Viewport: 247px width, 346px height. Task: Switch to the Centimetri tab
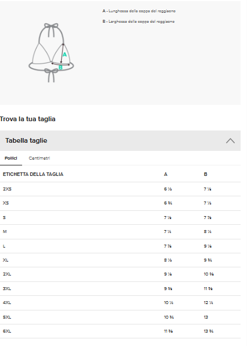(40, 158)
